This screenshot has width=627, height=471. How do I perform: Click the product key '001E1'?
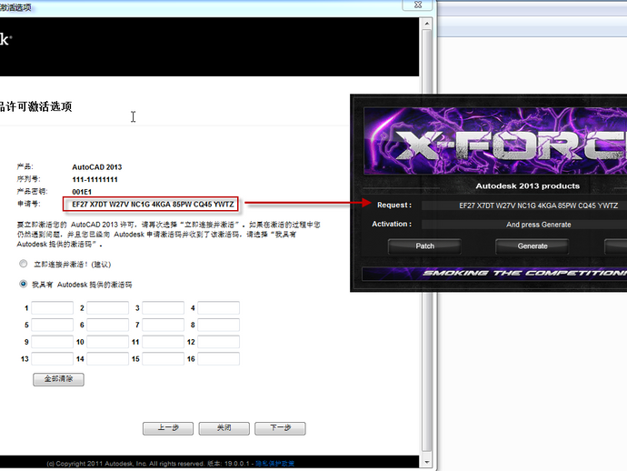pos(82,192)
